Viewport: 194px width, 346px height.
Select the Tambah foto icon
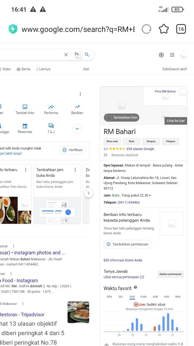(x=25, y=107)
